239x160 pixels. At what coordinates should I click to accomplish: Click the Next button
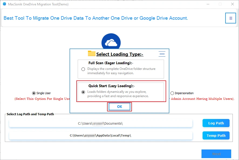(216, 154)
